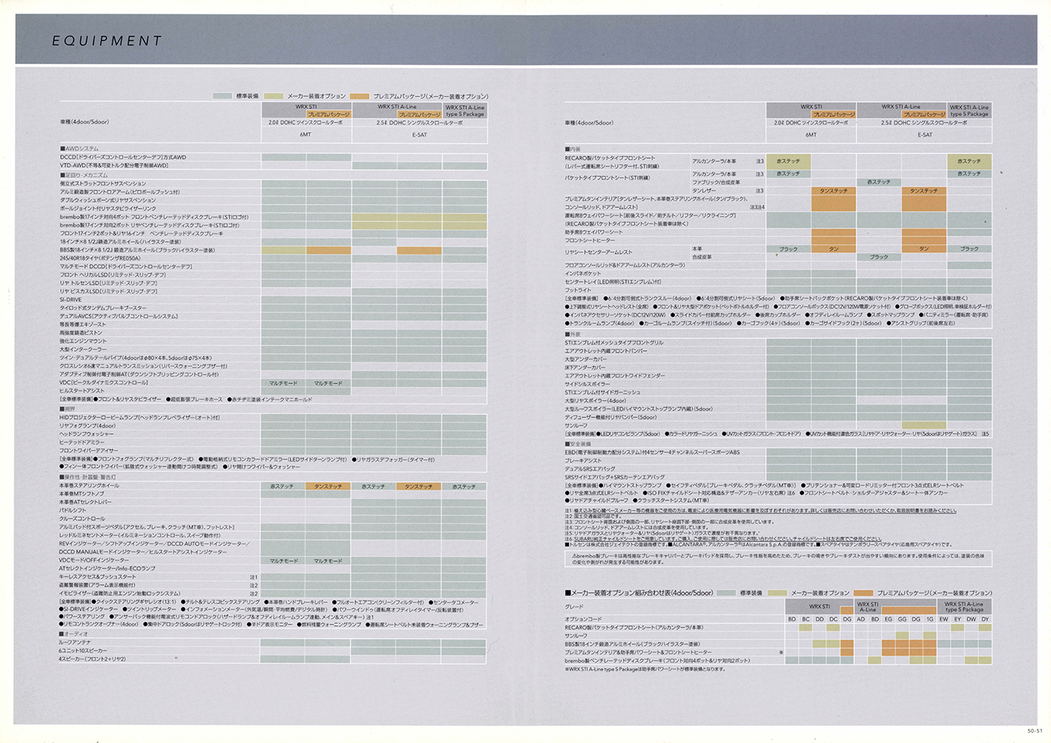Select the サイドシルスポイラー row label
Image resolution: width=1051 pixels, height=743 pixels.
click(587, 384)
